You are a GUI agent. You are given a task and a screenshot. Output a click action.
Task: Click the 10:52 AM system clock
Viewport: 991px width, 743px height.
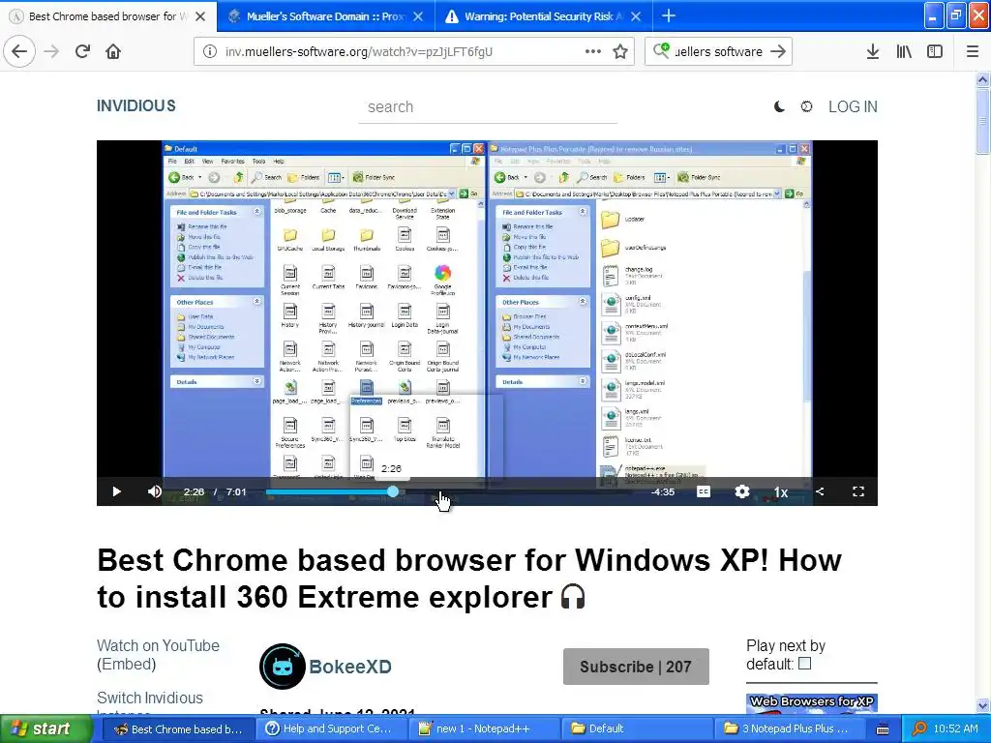coord(955,729)
